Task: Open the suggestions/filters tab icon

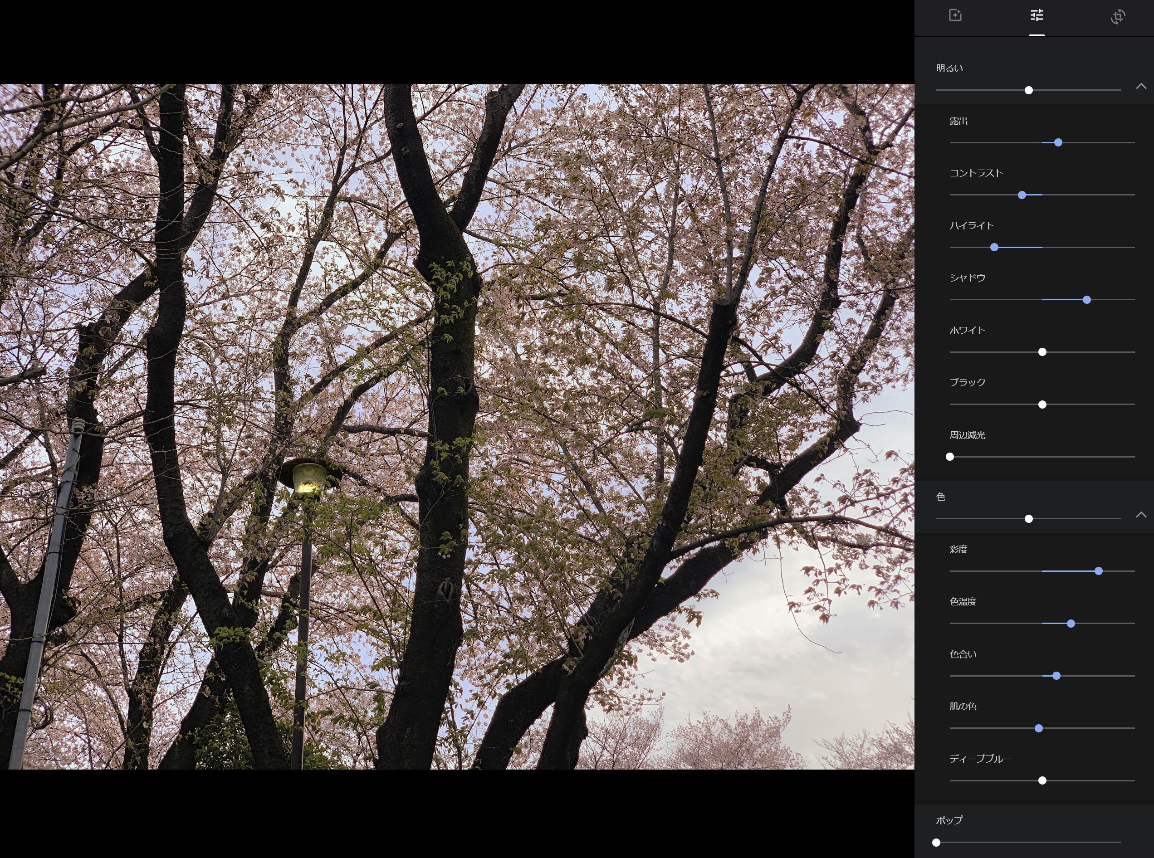Action: pyautogui.click(x=955, y=15)
